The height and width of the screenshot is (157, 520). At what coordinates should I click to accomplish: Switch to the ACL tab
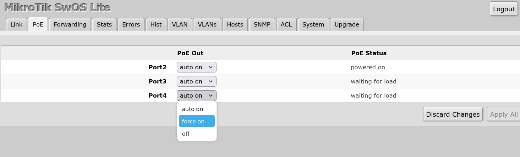point(286,24)
